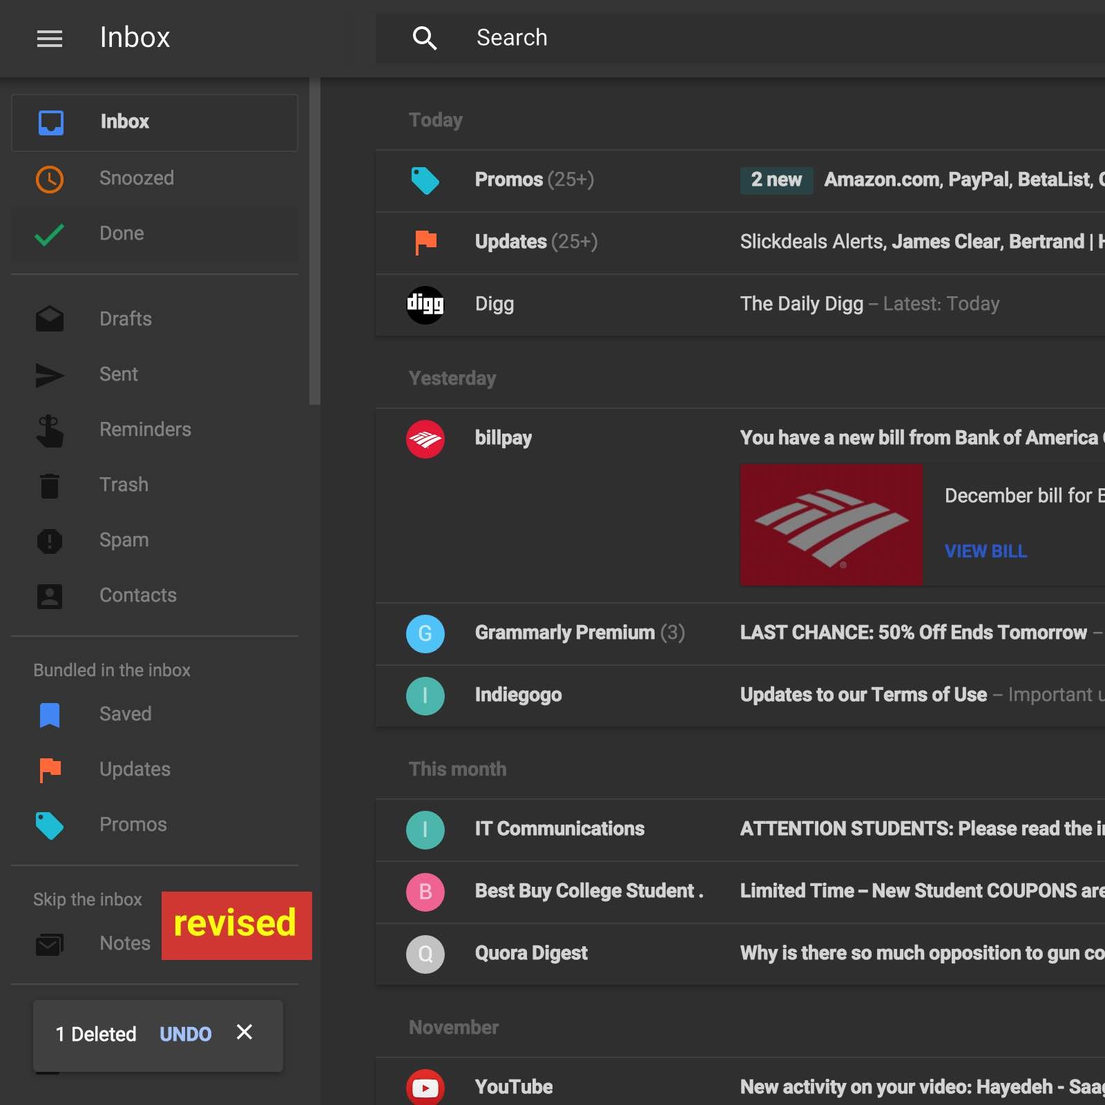Open the Snoozed folder
Image resolution: width=1105 pixels, height=1105 pixels.
155,178
